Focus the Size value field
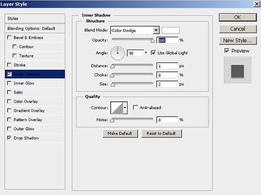This screenshot has width=261, height=195. tap(167, 84)
